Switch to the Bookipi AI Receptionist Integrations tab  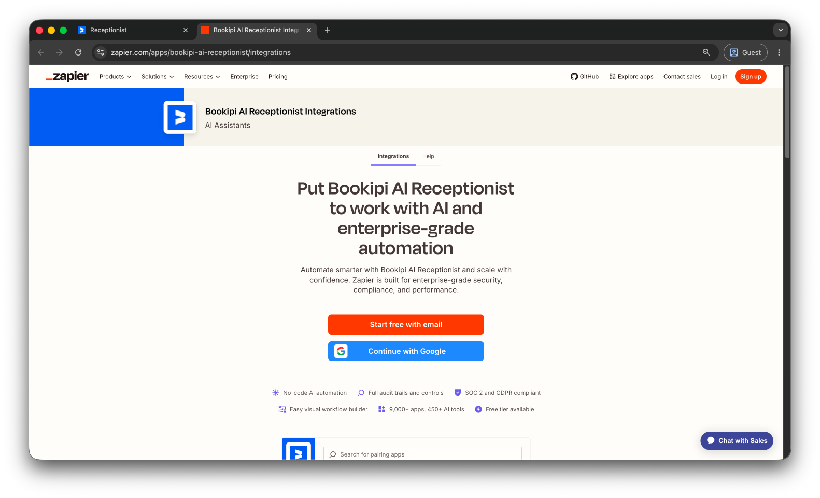tap(256, 30)
